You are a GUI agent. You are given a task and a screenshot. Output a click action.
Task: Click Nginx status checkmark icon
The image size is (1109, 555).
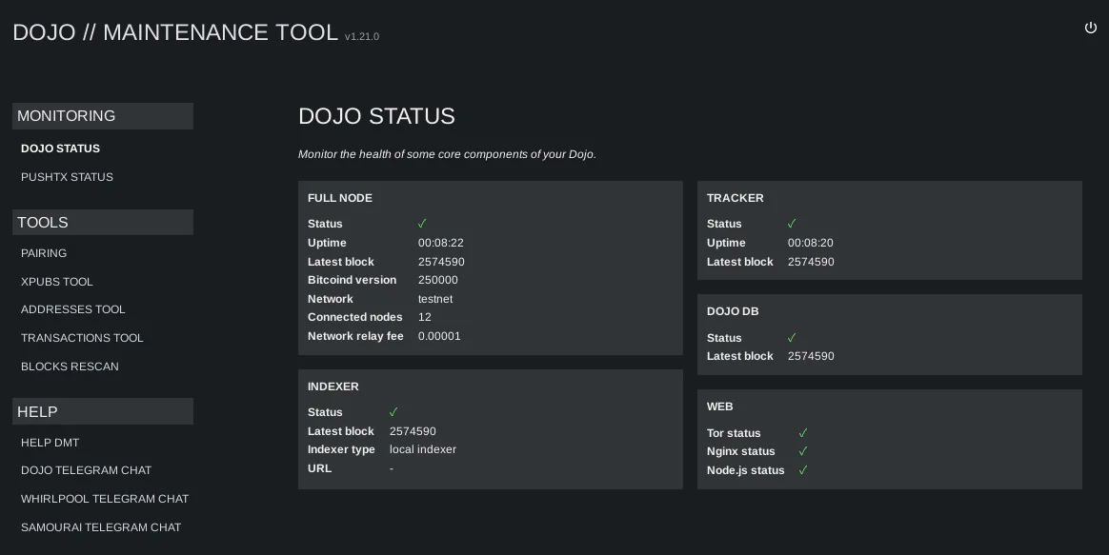(803, 451)
